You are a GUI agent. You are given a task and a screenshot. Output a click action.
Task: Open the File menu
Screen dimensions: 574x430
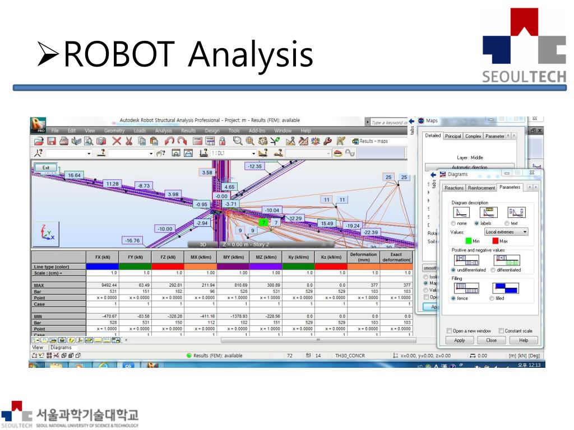pos(55,130)
